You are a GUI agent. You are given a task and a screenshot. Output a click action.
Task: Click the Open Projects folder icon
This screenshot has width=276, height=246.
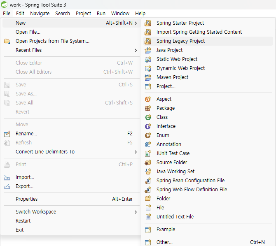7,41
